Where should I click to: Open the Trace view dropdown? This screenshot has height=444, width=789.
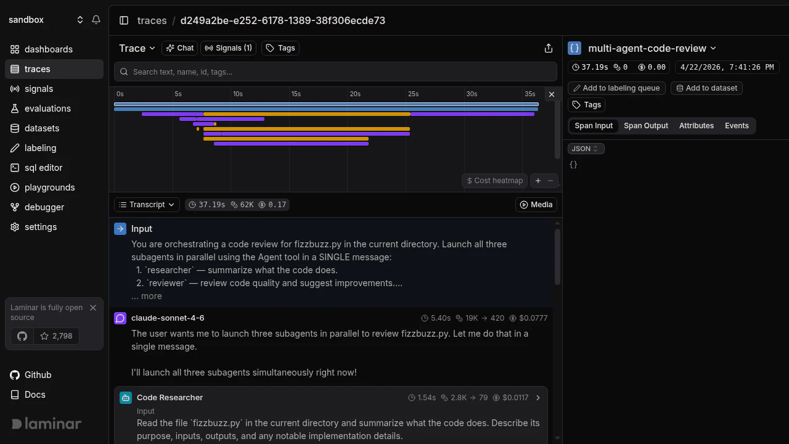pyautogui.click(x=137, y=48)
